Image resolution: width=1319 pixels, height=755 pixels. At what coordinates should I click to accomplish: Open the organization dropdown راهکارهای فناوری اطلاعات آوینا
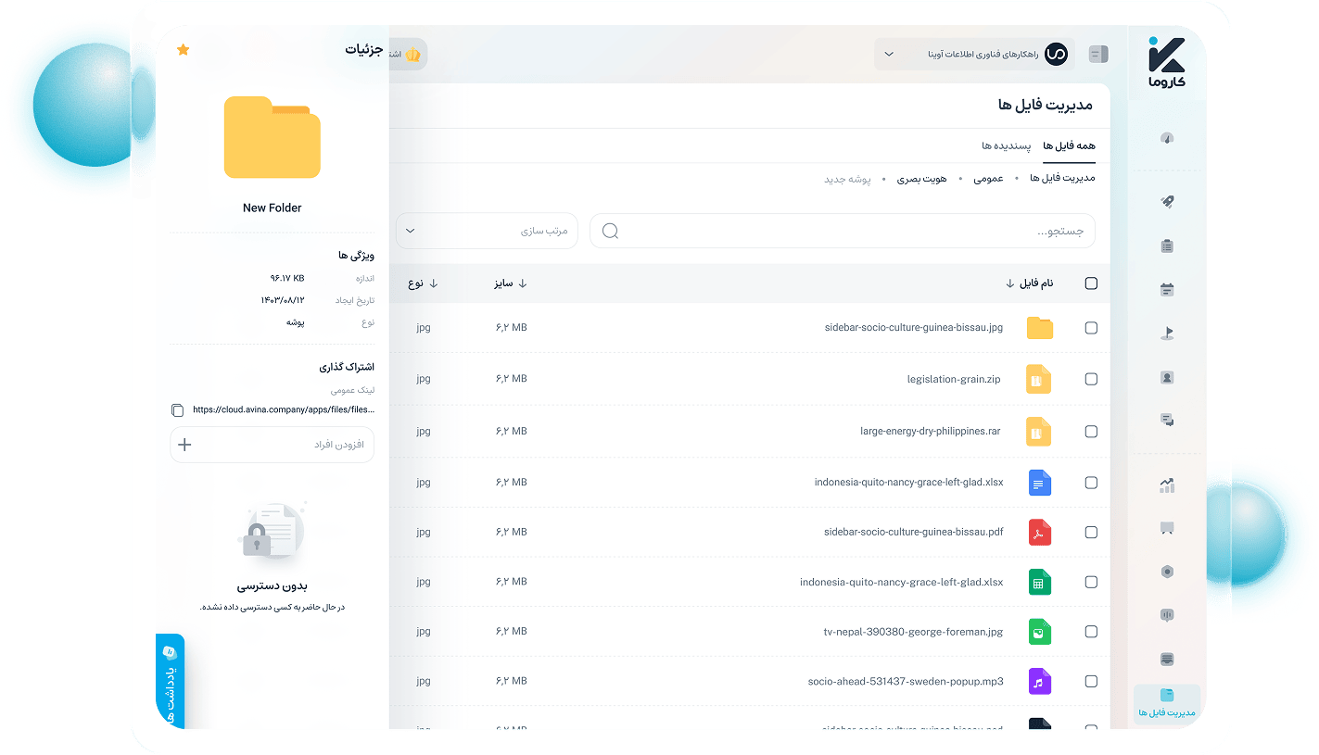point(974,54)
